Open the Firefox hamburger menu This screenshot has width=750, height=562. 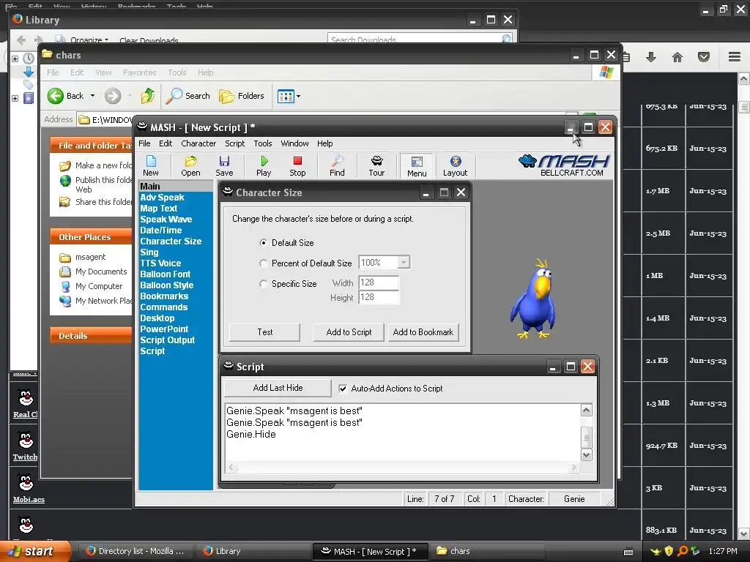point(735,57)
